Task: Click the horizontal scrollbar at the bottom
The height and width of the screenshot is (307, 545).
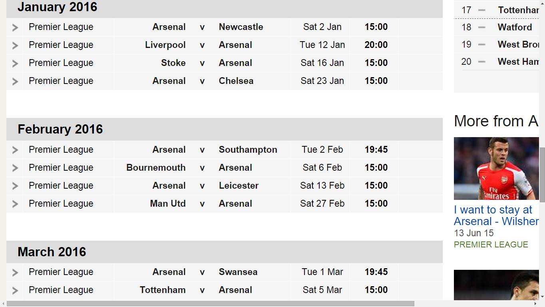Action: coord(211,304)
